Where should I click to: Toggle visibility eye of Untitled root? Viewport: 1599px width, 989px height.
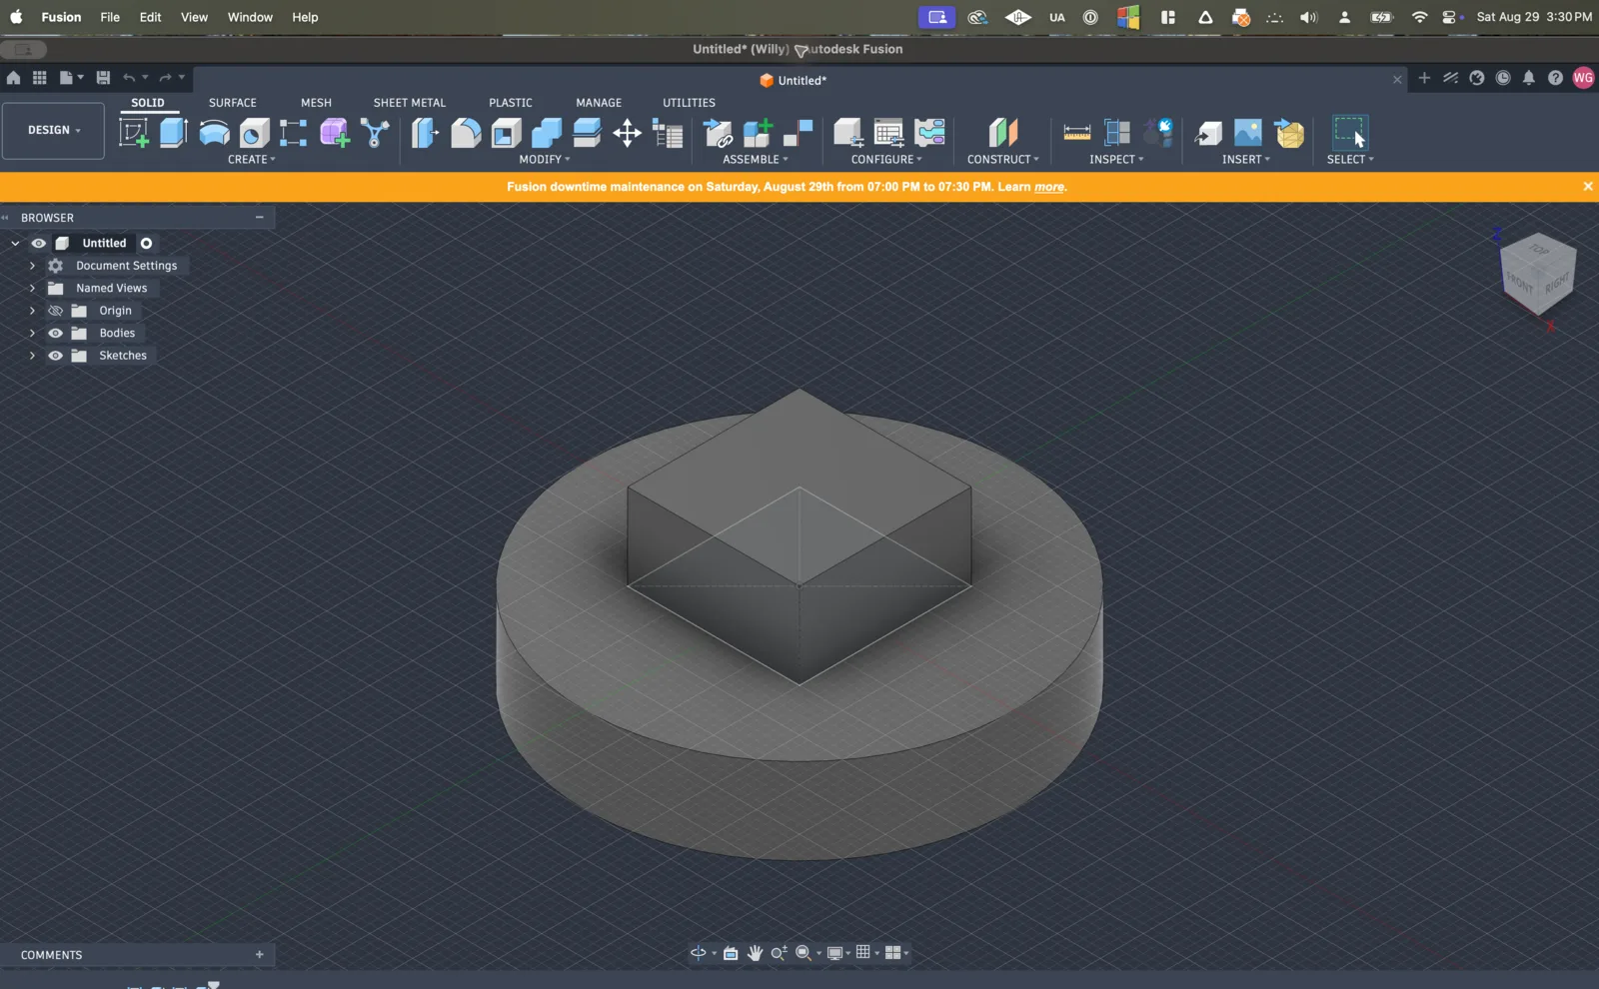(x=39, y=243)
